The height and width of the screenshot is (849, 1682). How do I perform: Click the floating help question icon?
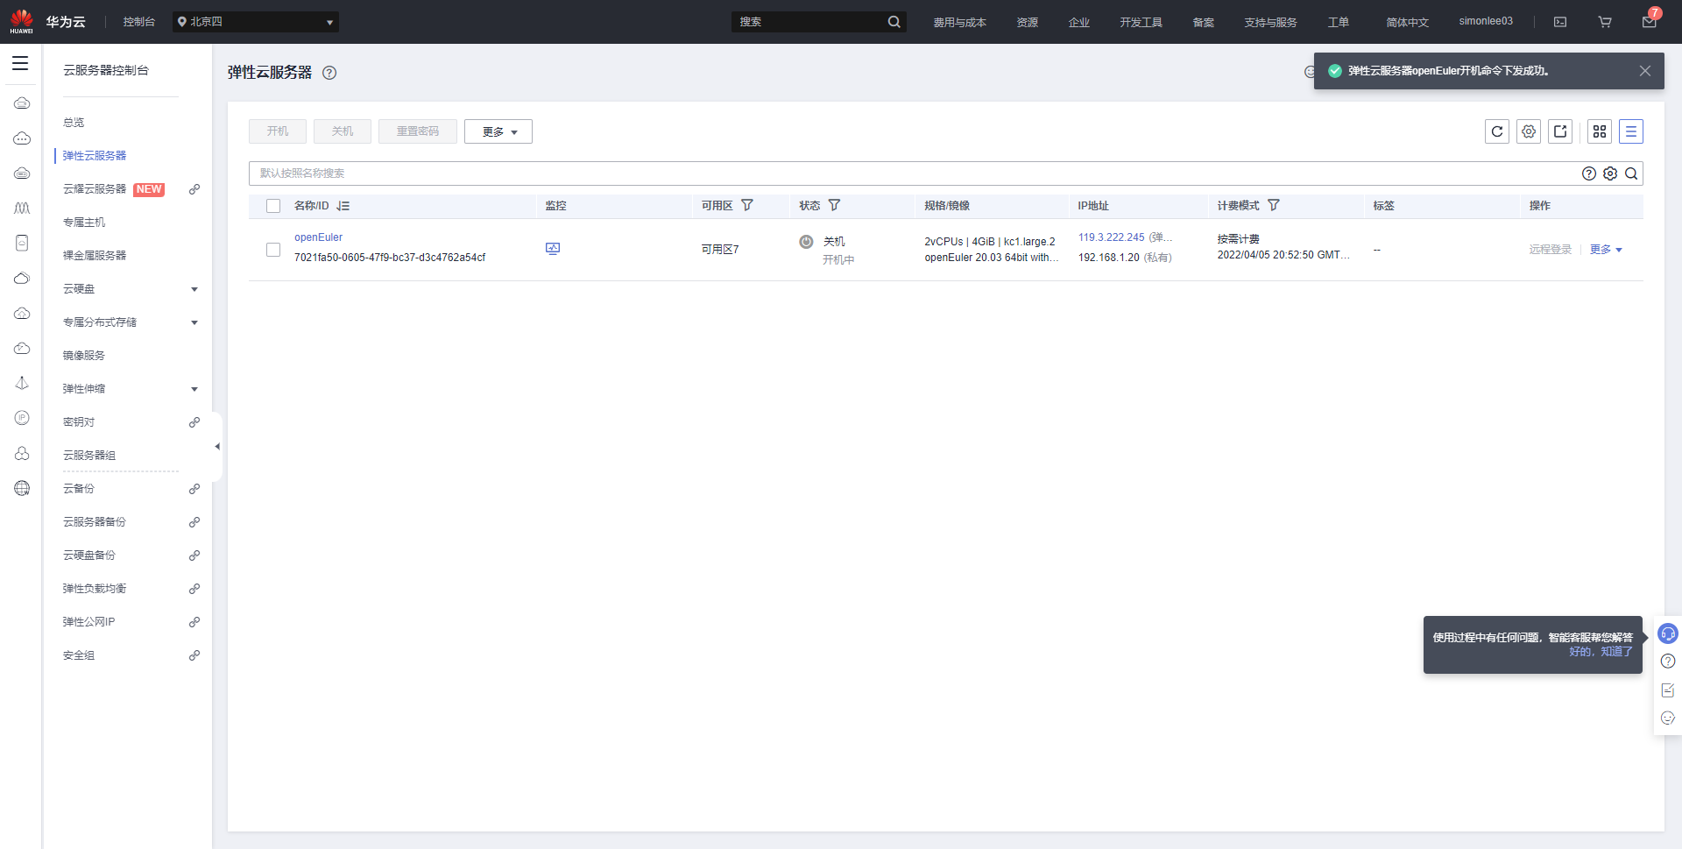coord(1668,662)
